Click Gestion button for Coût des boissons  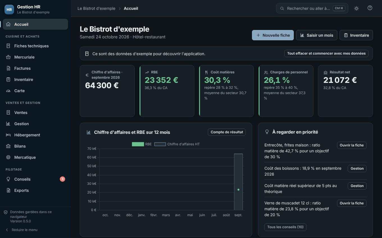357,169
